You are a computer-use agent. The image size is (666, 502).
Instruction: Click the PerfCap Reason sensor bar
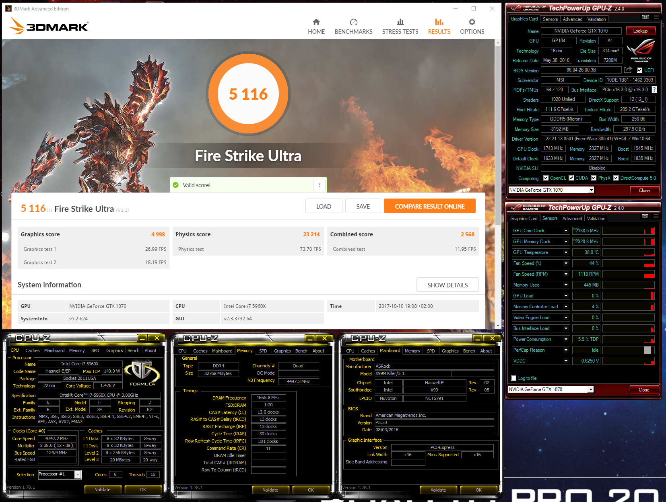point(629,350)
